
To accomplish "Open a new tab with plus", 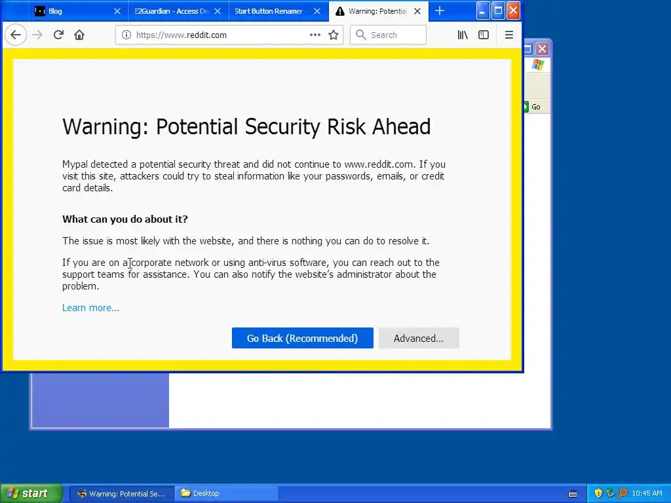I will coord(440,11).
